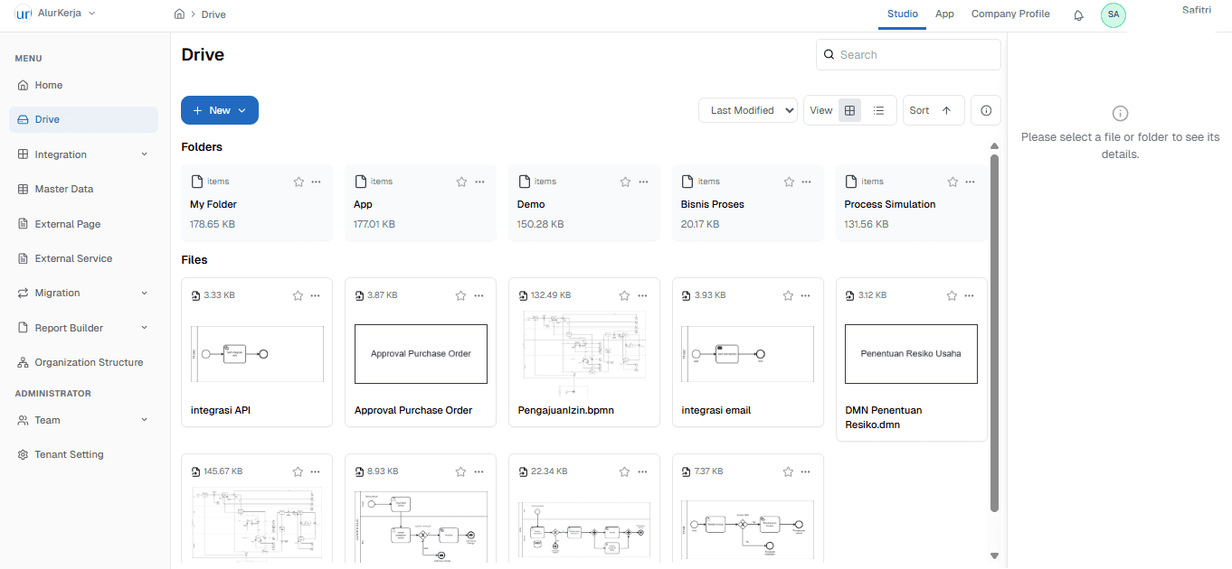This screenshot has width=1232, height=569.
Task: Open Organization Structure in sidebar
Action: point(89,362)
